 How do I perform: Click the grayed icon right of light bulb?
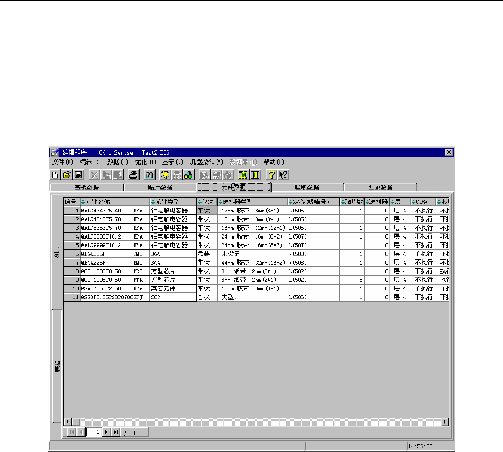177,175
